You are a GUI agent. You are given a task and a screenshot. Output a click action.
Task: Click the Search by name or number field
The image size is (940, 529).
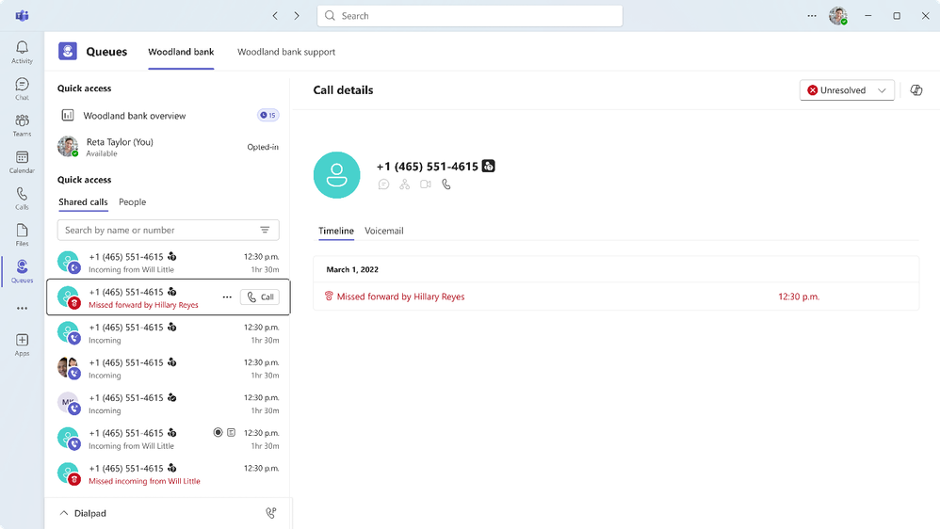168,230
